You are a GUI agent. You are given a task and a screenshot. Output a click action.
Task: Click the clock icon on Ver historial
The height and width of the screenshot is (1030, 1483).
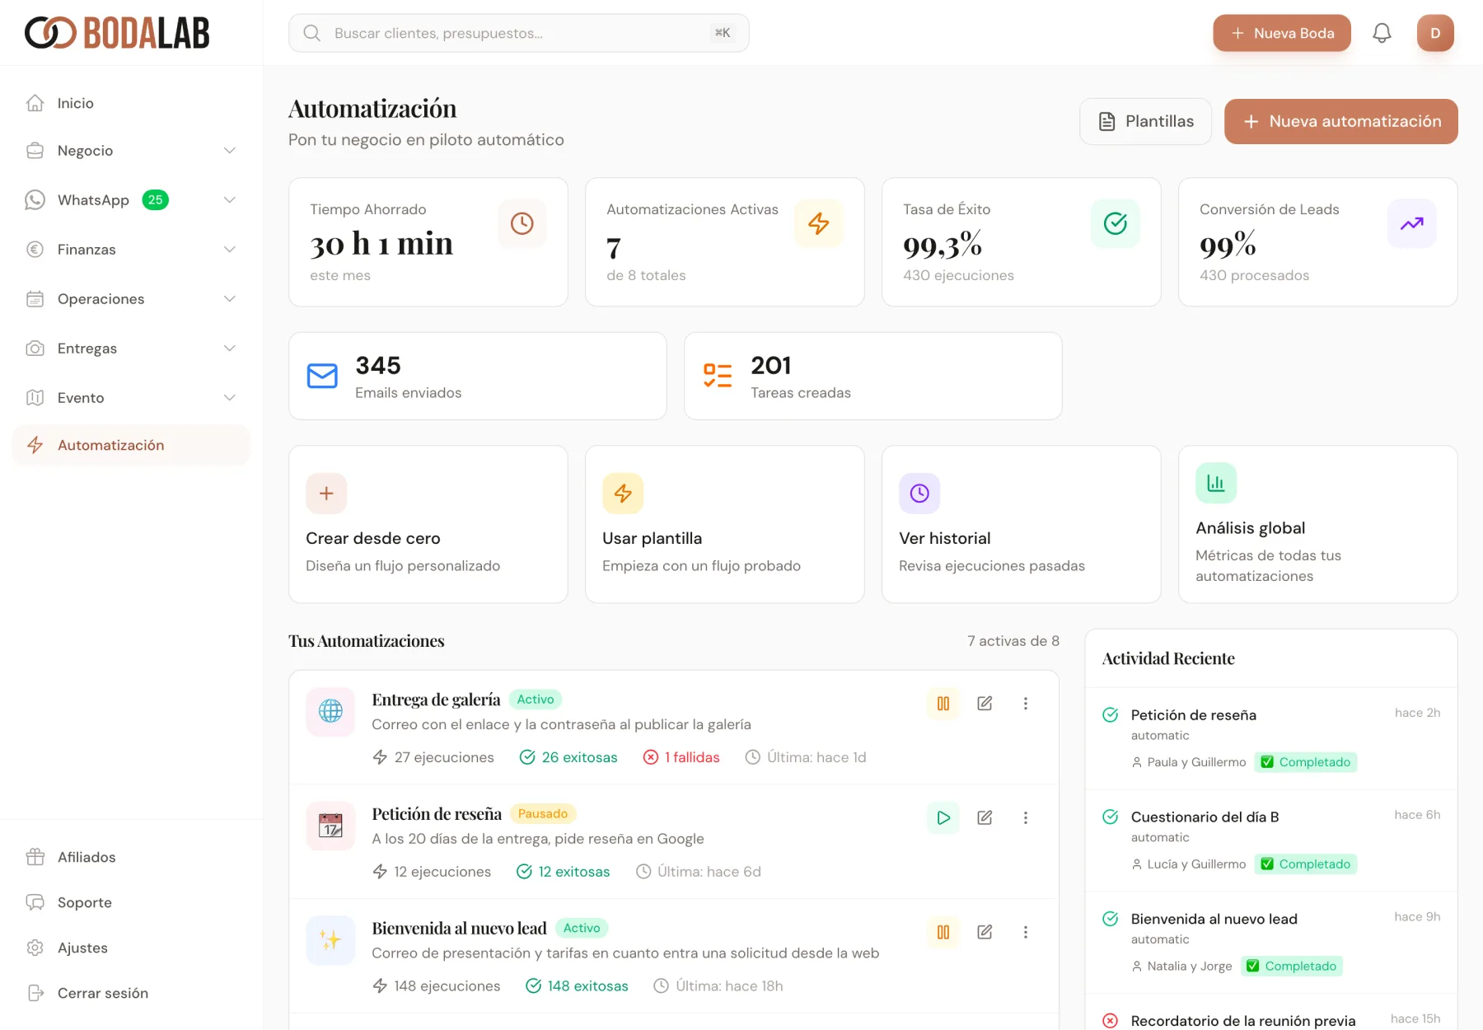click(919, 494)
